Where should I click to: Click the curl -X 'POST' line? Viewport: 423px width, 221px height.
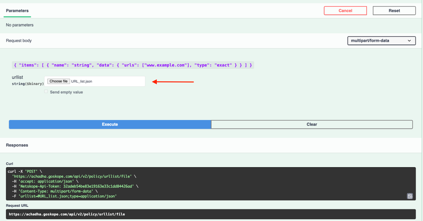click(25, 171)
